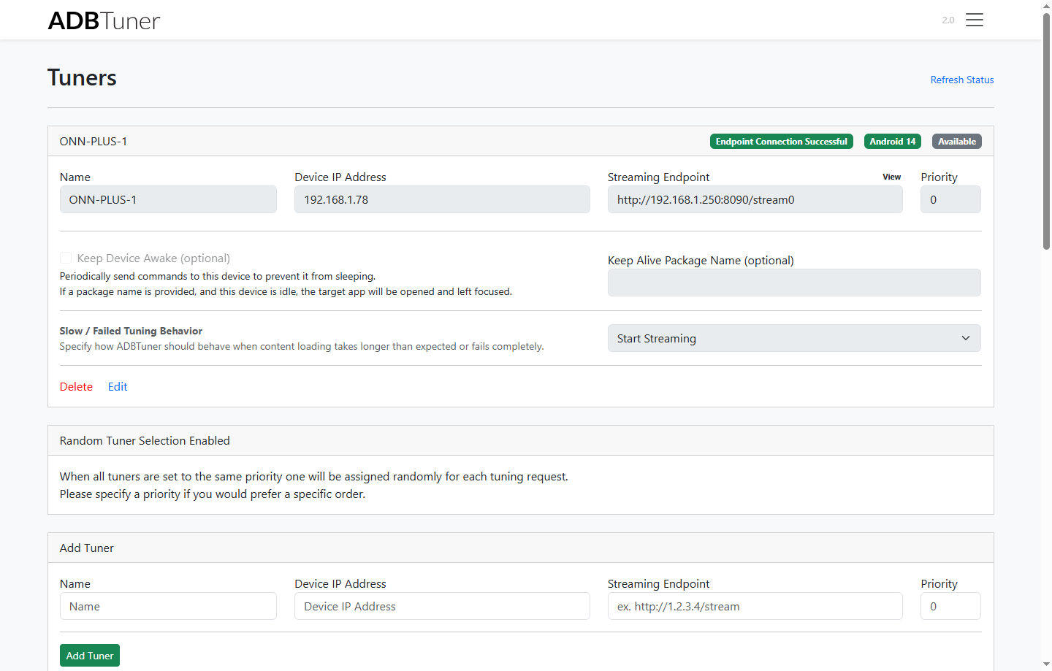Click the ADBTuner logo
Viewport: 1052px width, 671px height.
pyautogui.click(x=104, y=20)
